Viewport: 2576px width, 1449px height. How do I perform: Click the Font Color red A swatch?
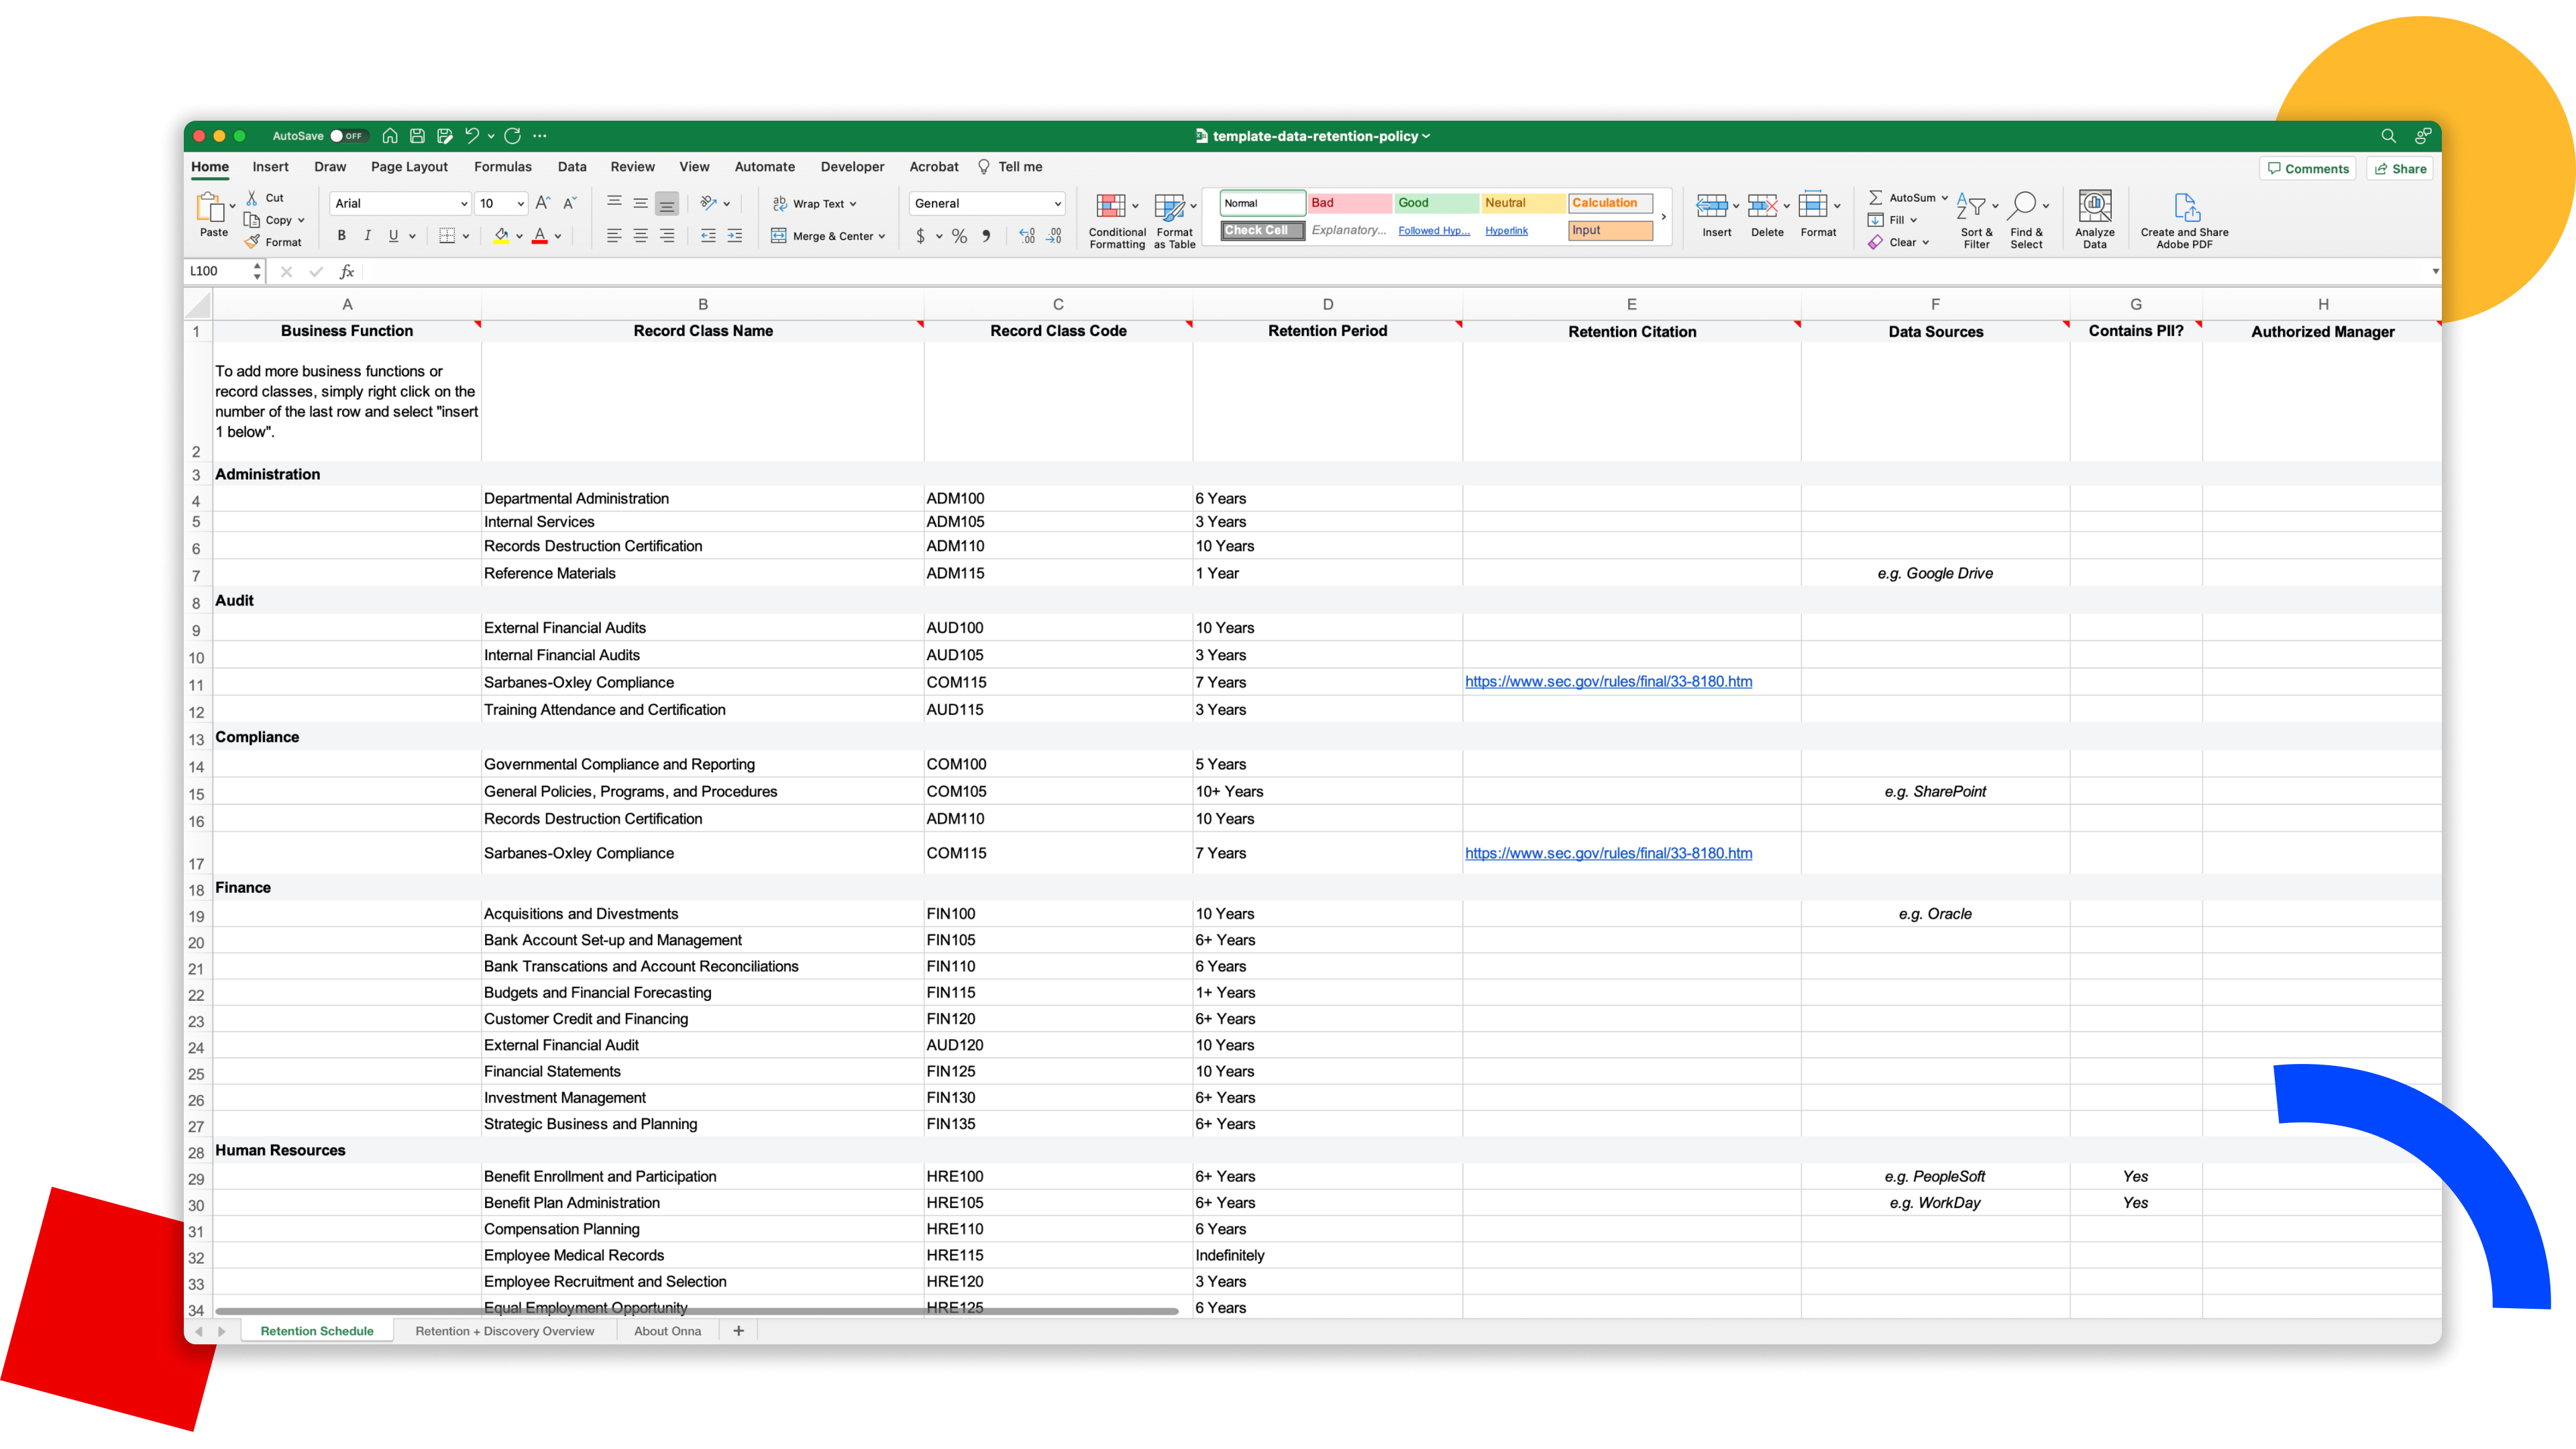[x=540, y=236]
